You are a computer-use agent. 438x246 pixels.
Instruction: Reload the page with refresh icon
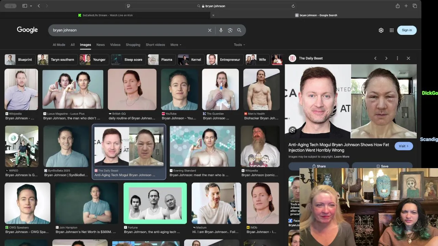[x=293, y=6]
